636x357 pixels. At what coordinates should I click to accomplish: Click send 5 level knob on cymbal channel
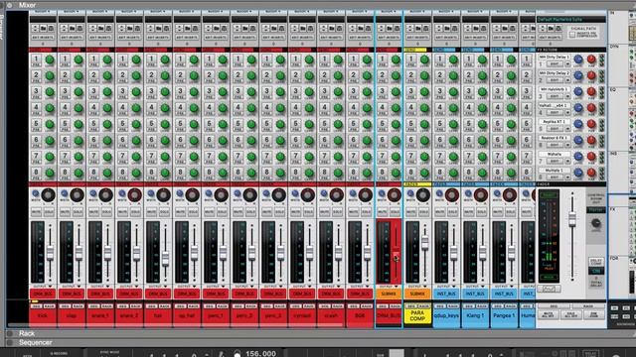309,125
